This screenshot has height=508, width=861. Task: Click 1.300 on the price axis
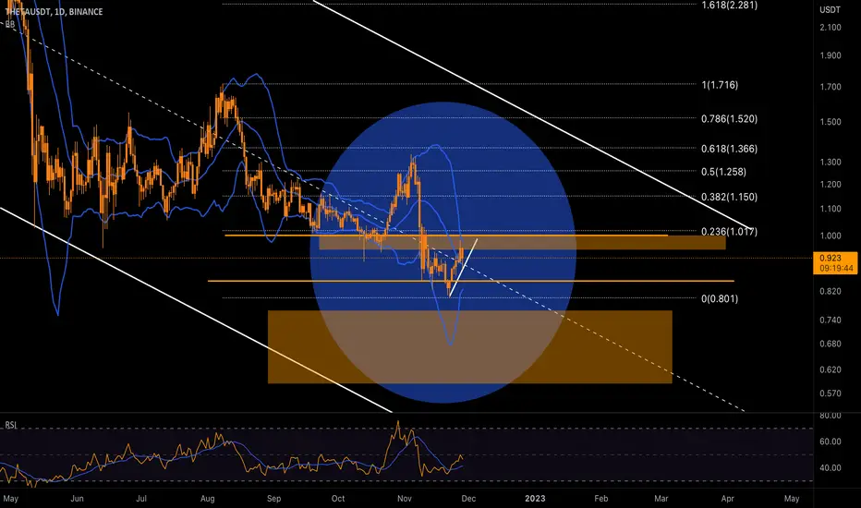831,162
